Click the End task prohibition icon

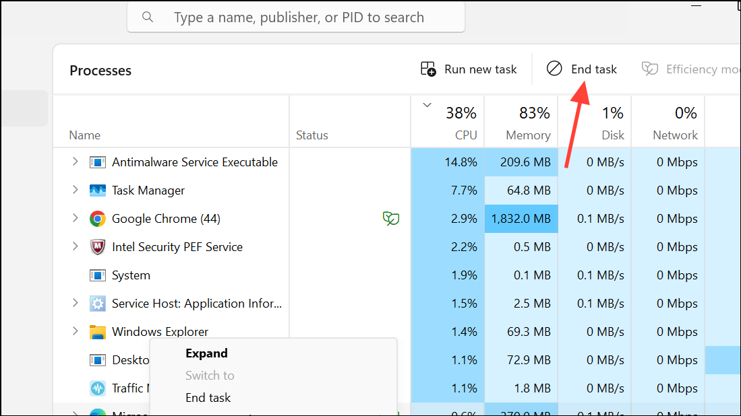[554, 69]
